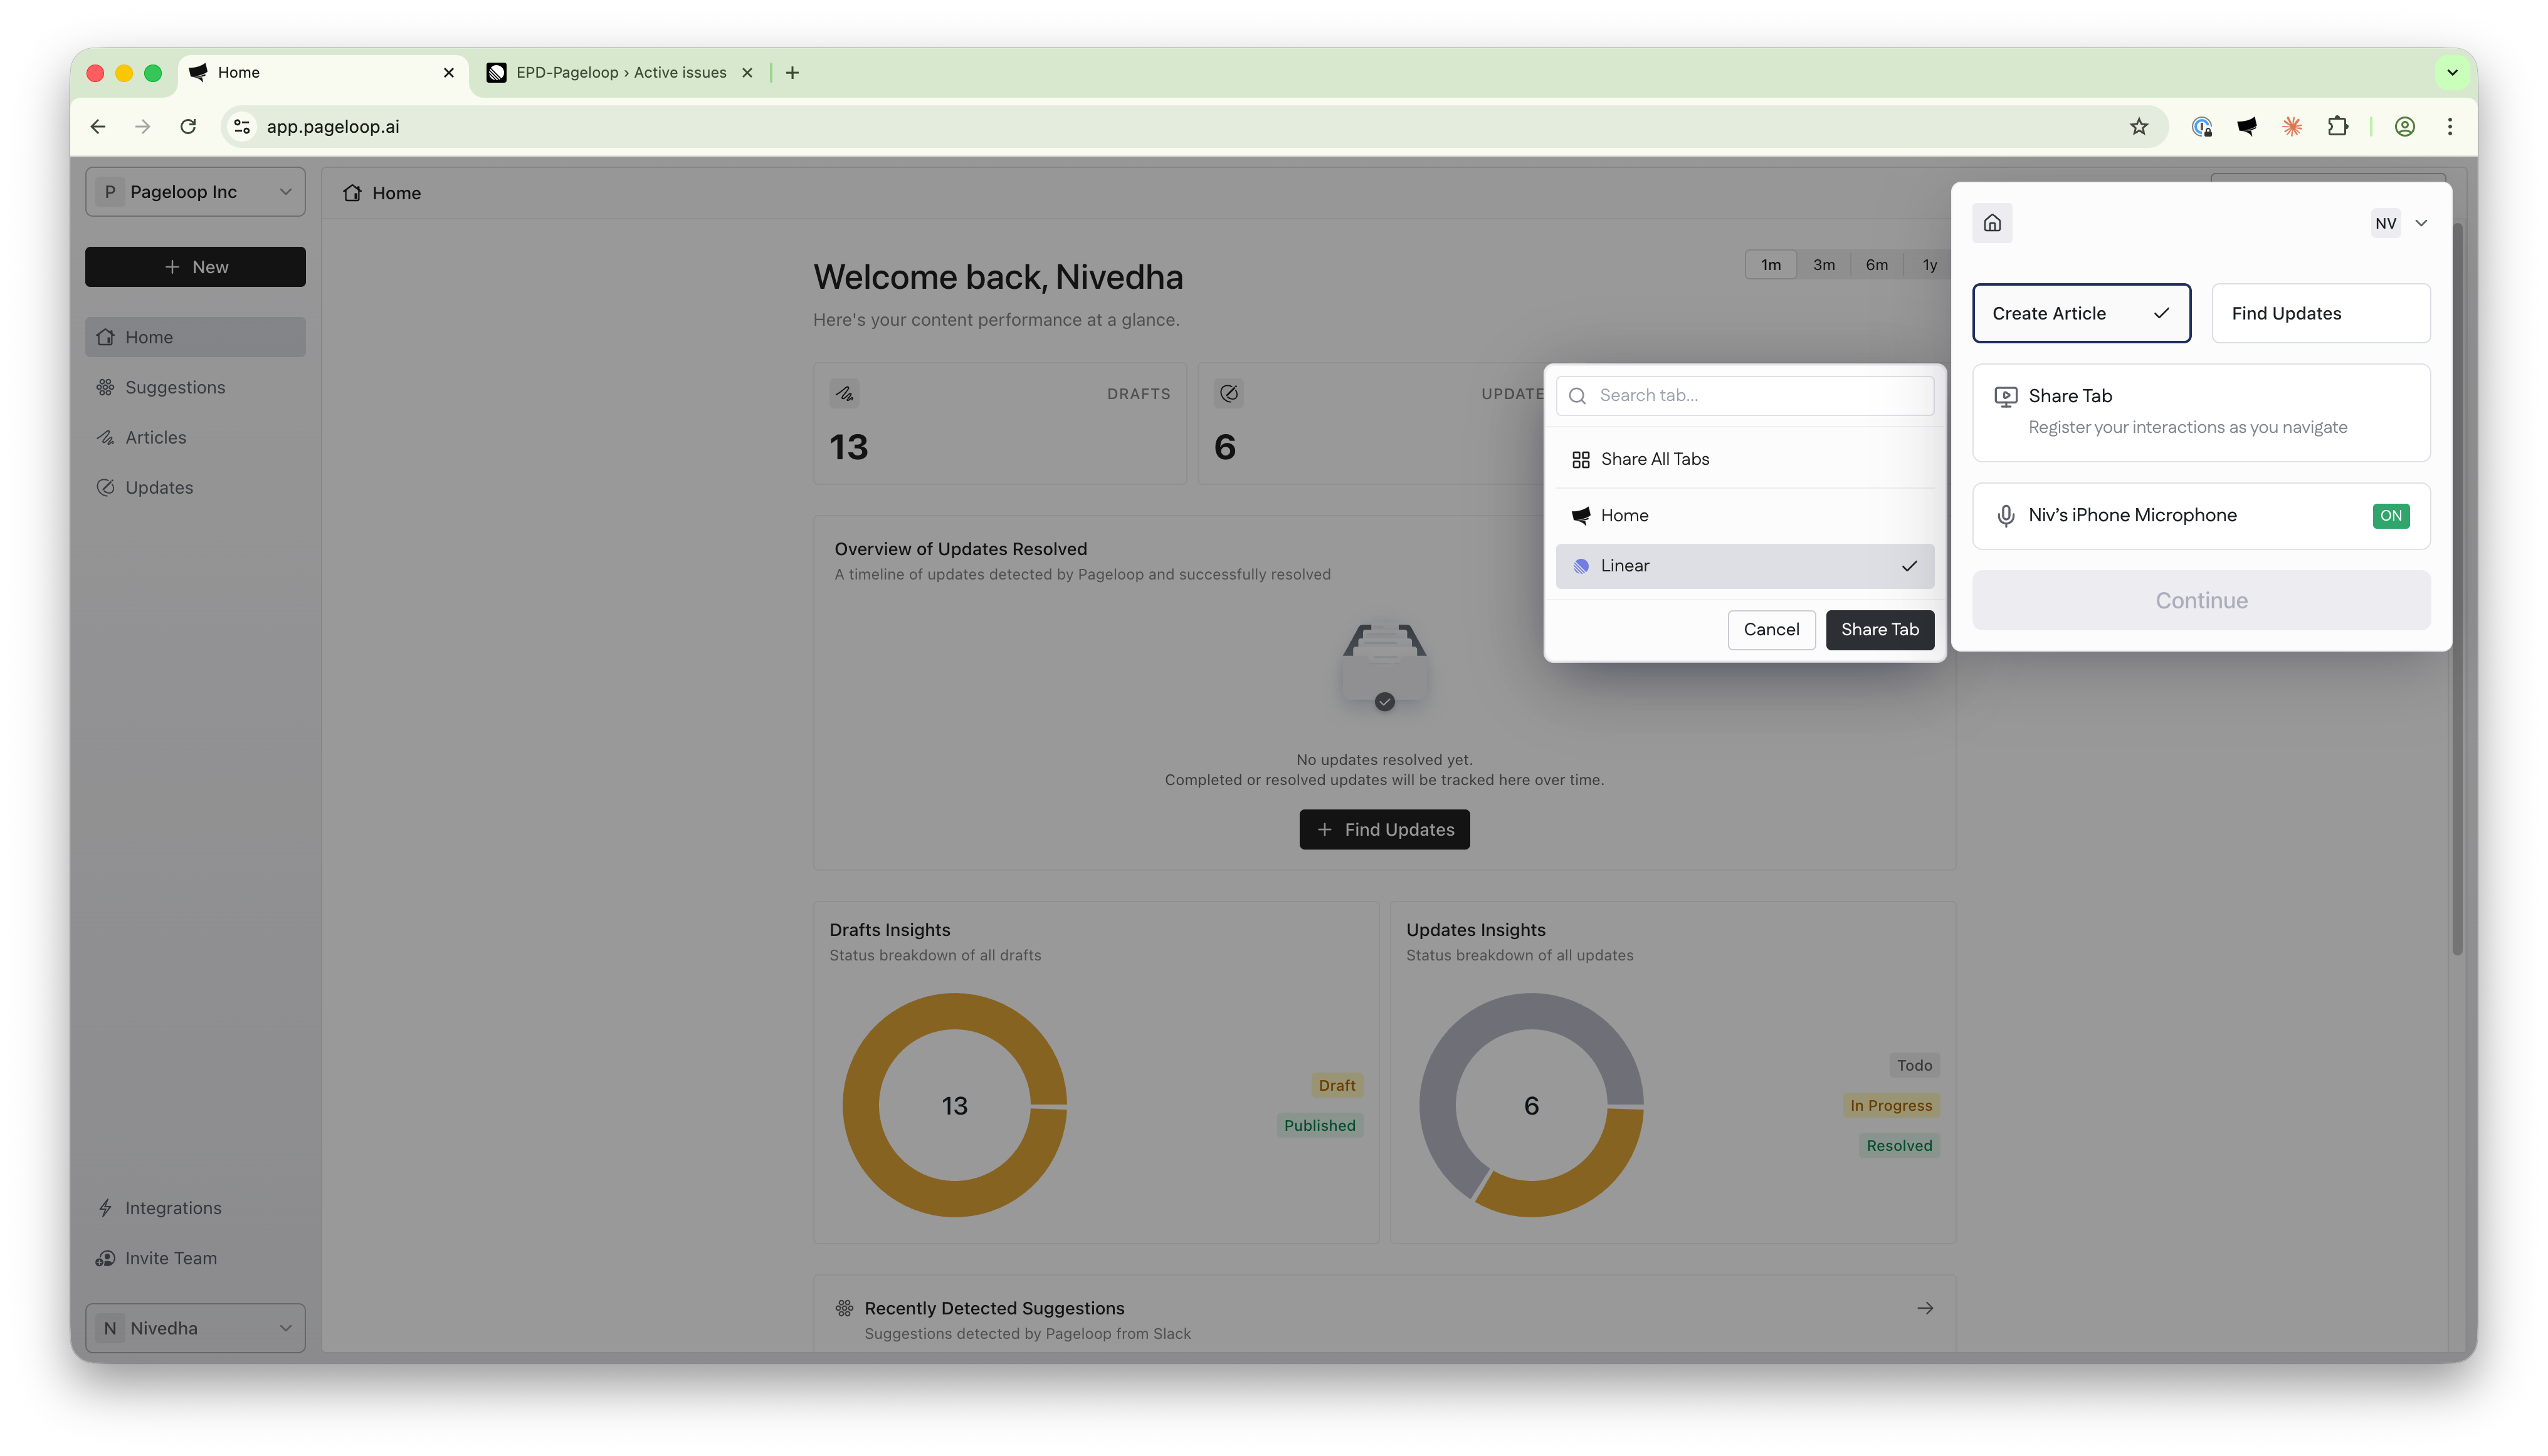Bookmark this page with the star icon
2548x1456 pixels.
(2139, 126)
